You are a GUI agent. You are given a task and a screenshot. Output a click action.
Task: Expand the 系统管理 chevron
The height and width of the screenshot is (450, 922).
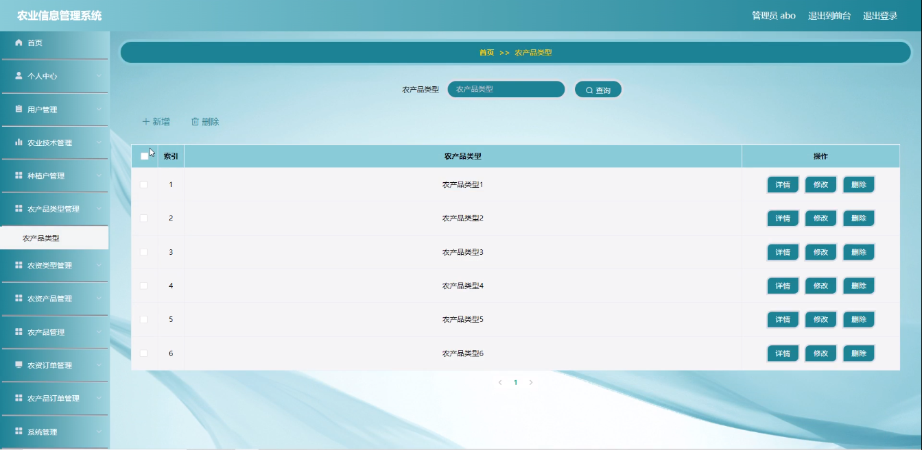pos(99,432)
